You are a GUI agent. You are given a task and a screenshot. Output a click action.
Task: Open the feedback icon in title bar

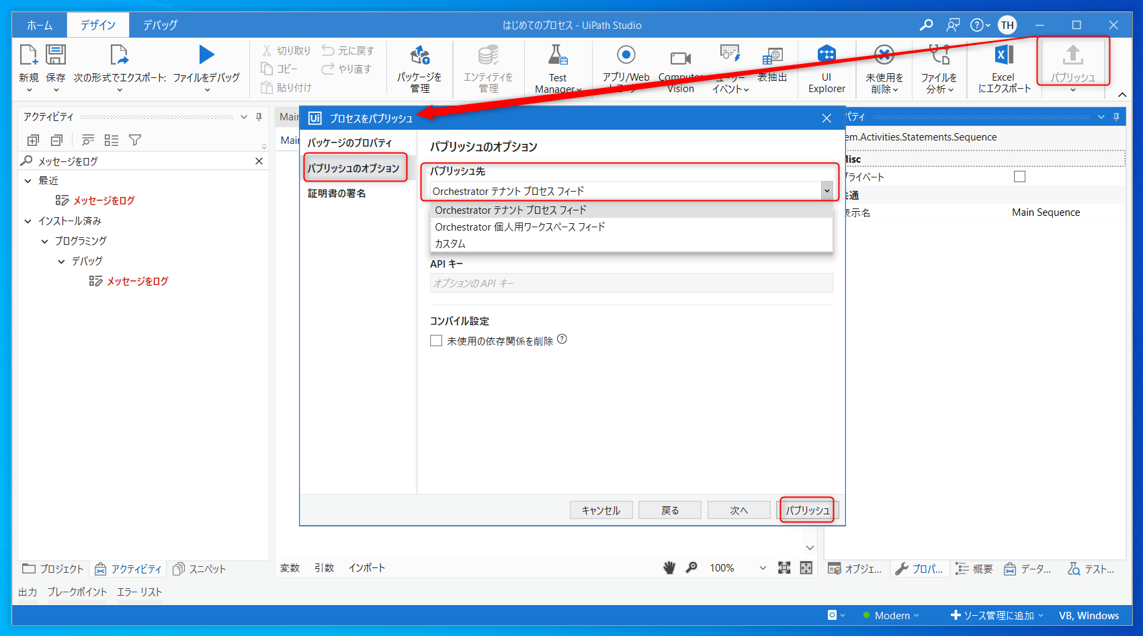tap(953, 25)
